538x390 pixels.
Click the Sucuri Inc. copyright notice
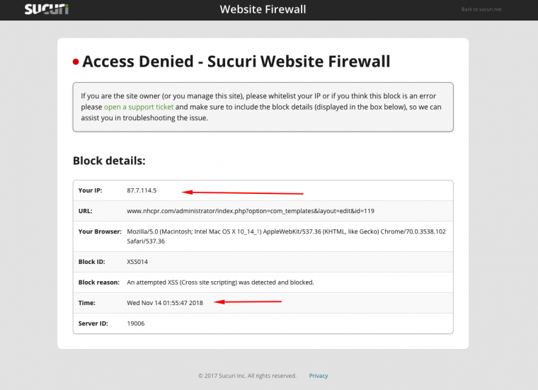(x=247, y=376)
